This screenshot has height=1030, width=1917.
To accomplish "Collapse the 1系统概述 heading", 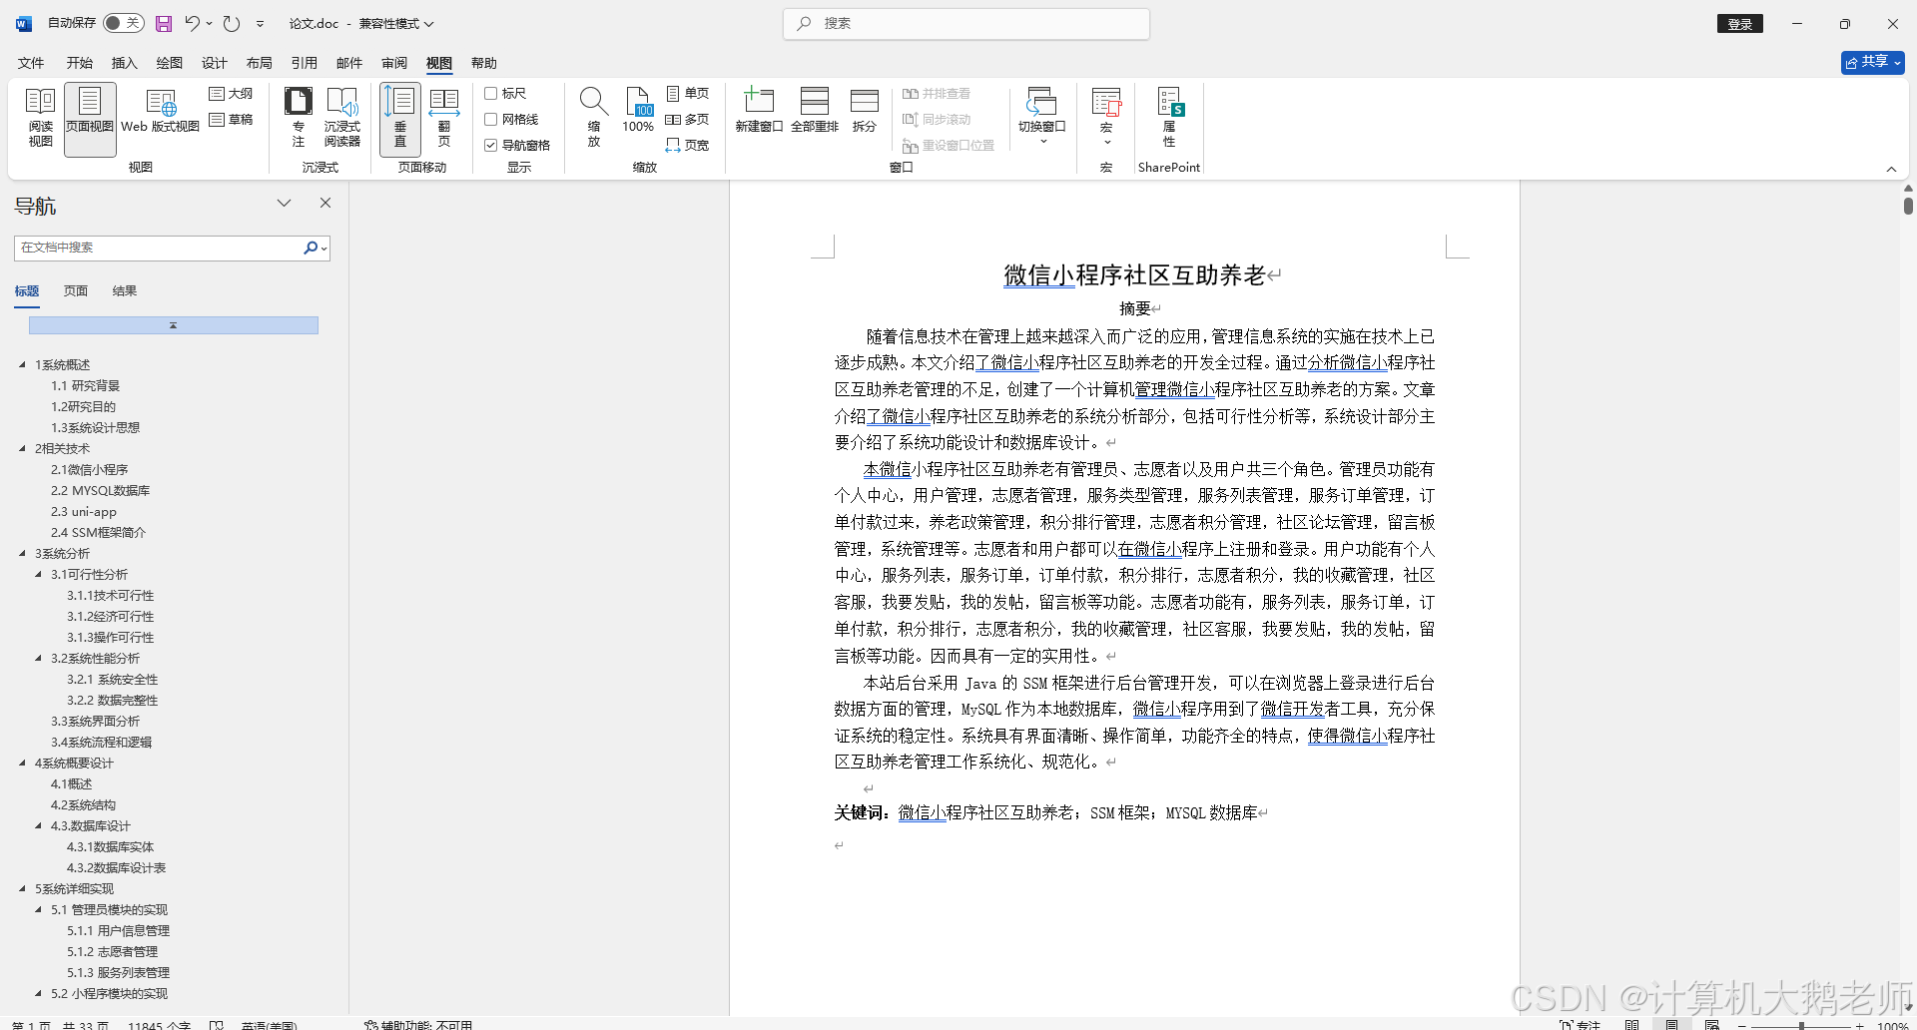I will (x=22, y=365).
